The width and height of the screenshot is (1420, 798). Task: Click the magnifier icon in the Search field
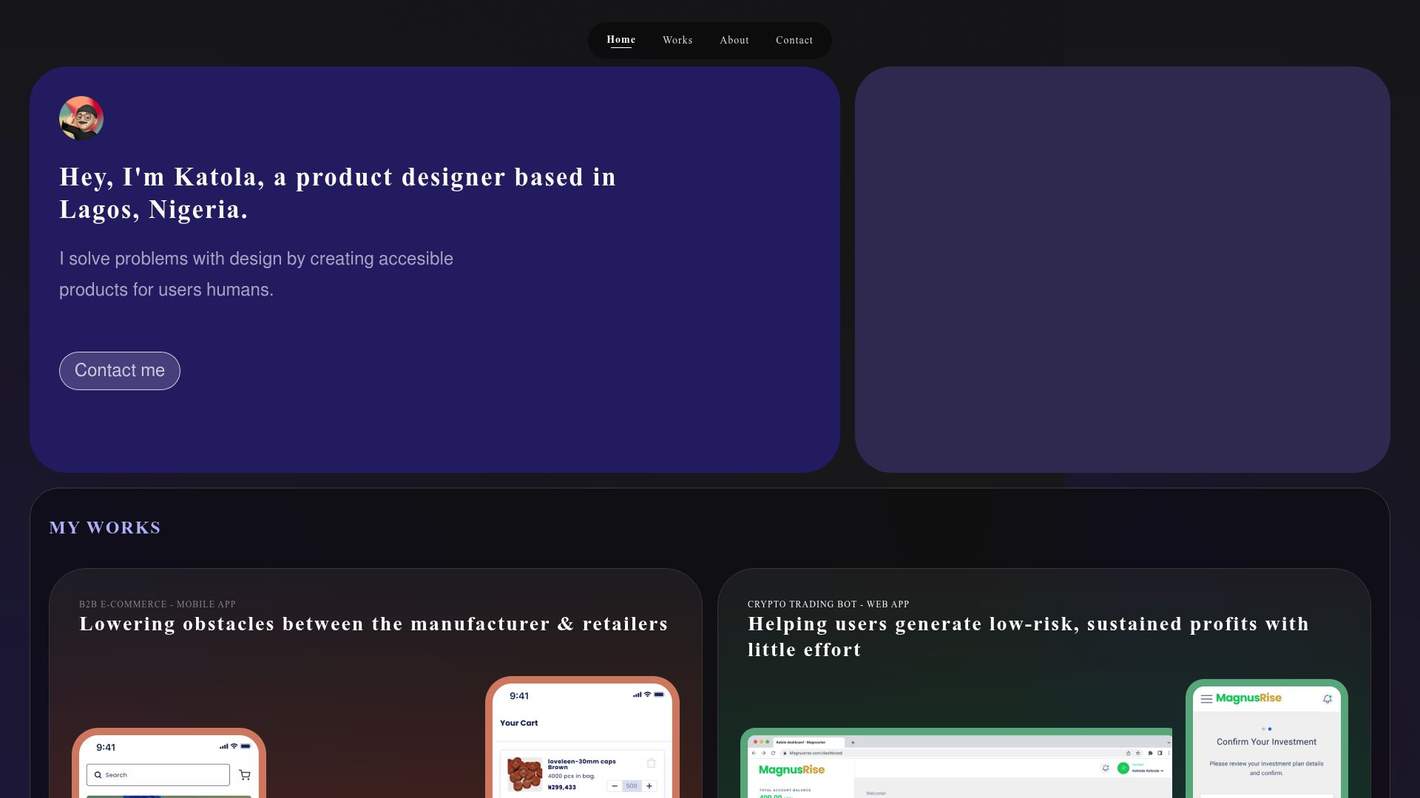(x=98, y=775)
